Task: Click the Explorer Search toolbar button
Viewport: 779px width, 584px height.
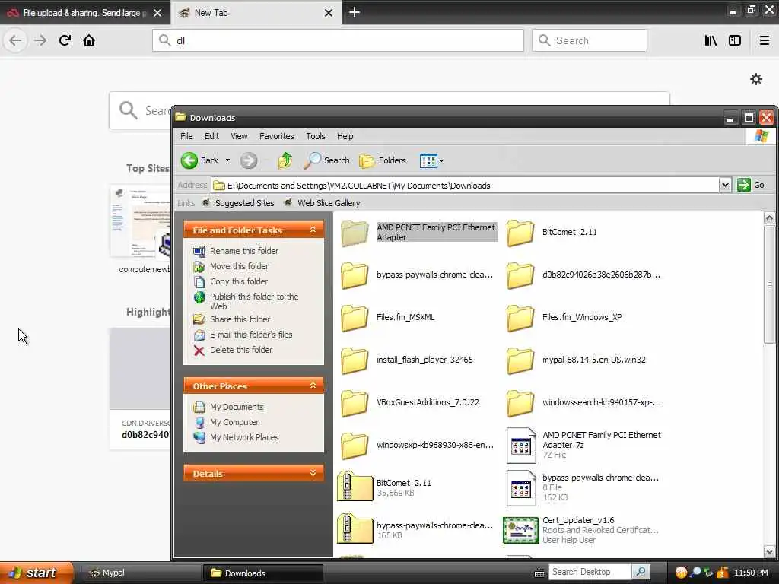Action: coord(326,160)
